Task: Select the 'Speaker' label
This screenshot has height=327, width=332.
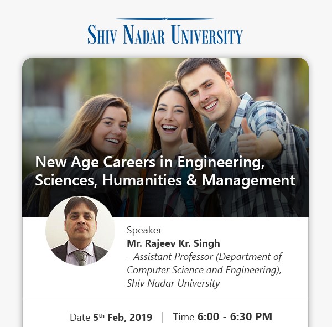Action: (x=144, y=230)
